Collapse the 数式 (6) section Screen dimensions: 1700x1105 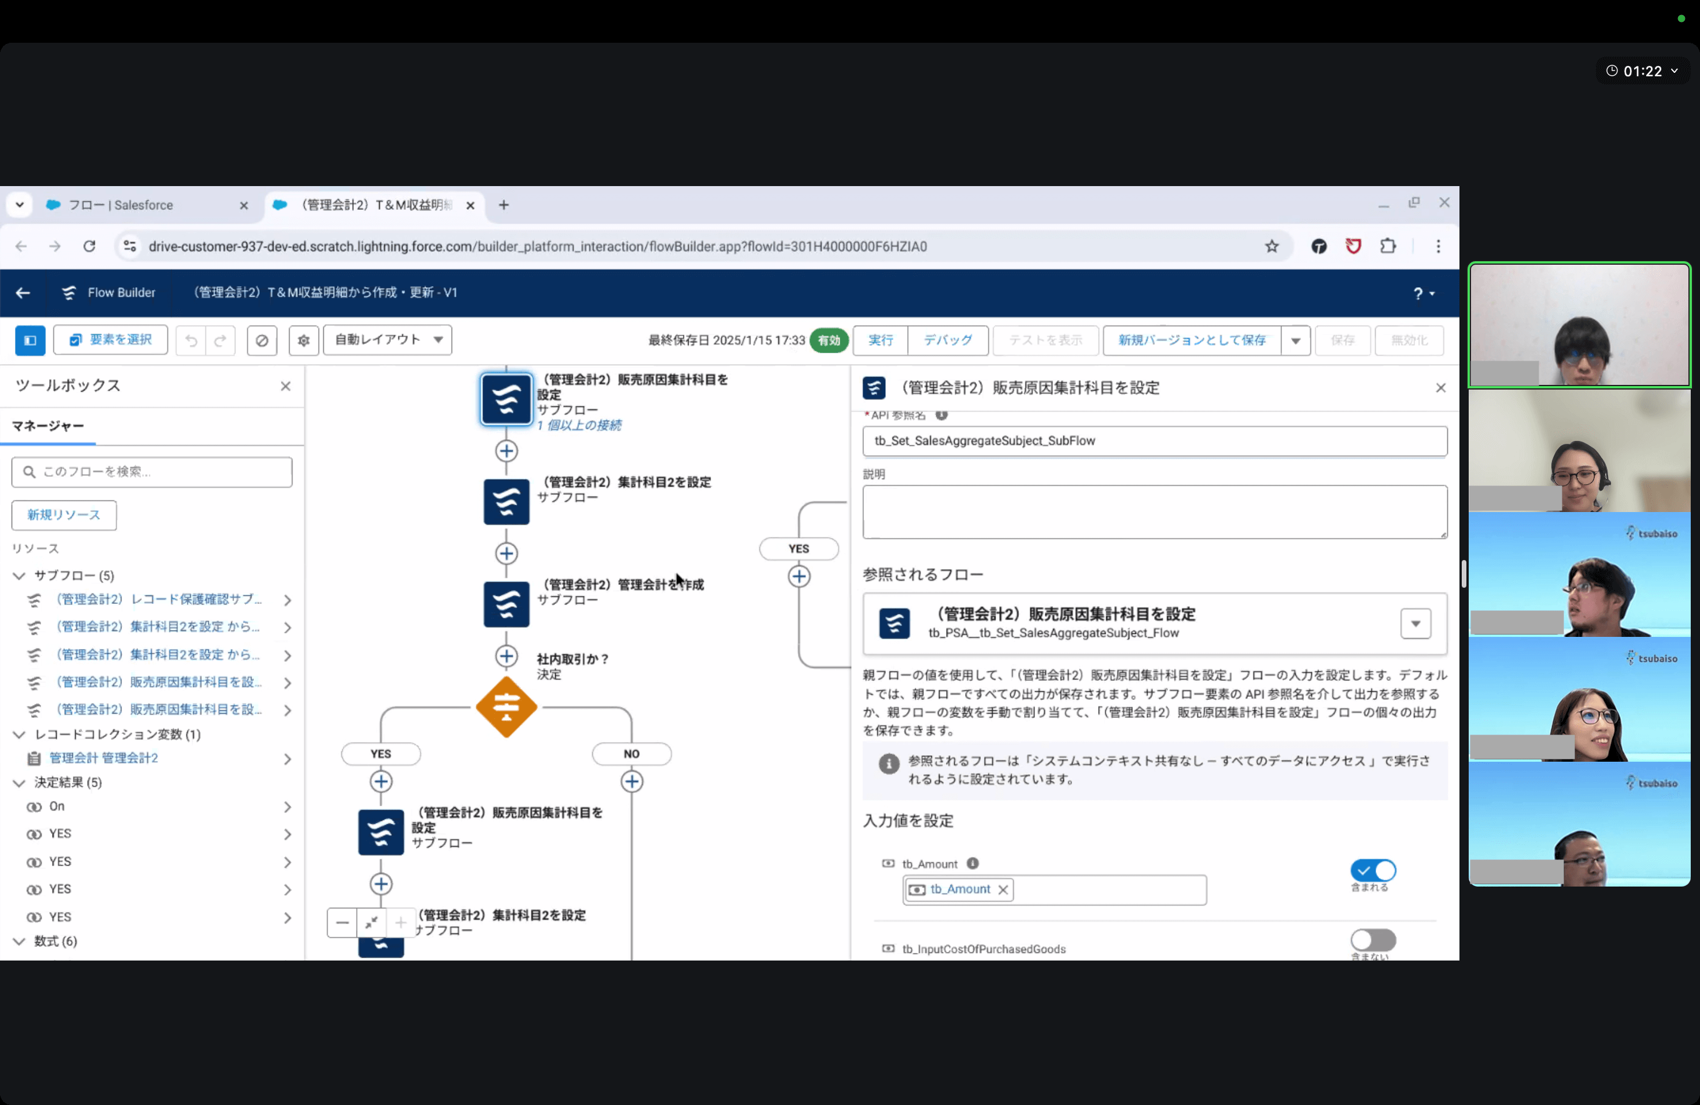[x=19, y=941]
